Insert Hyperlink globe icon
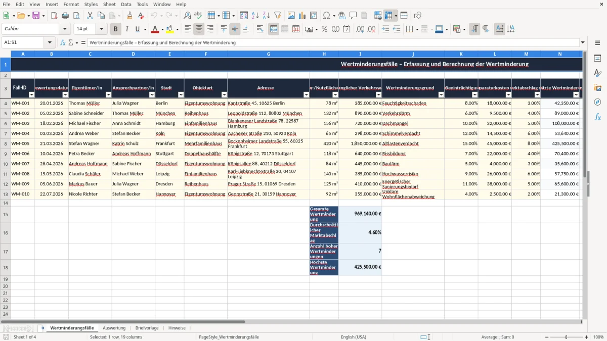 342,16
